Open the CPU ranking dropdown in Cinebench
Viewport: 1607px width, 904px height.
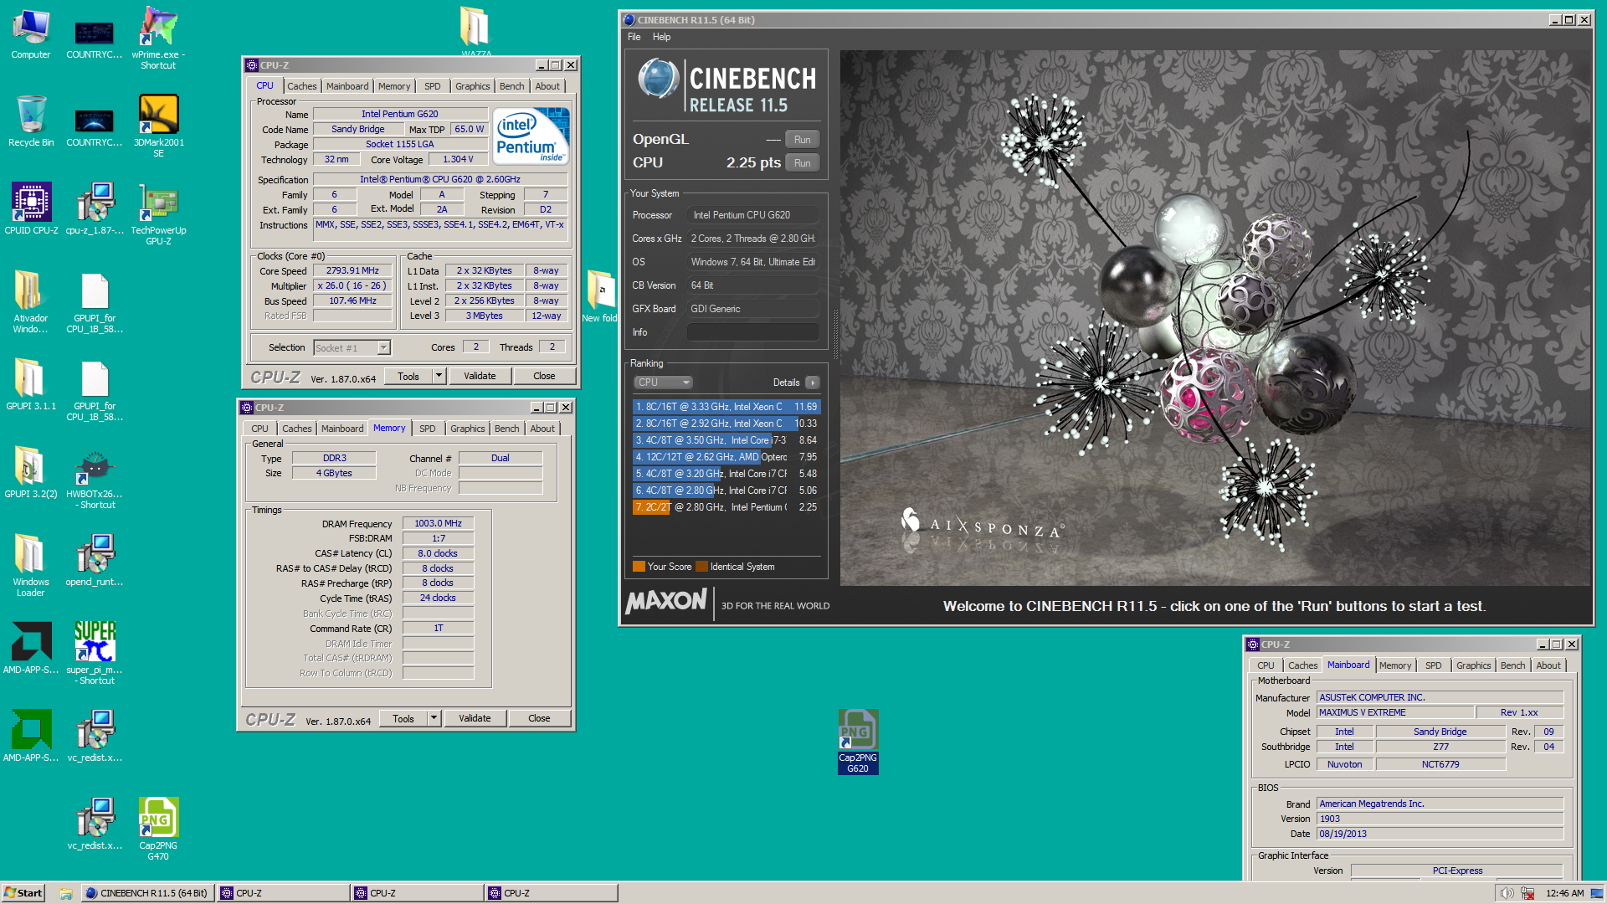click(663, 383)
